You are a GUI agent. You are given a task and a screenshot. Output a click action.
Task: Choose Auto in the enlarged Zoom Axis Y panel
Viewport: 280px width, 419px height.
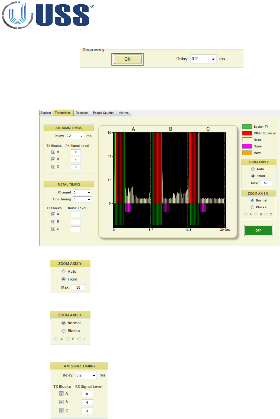[64, 271]
